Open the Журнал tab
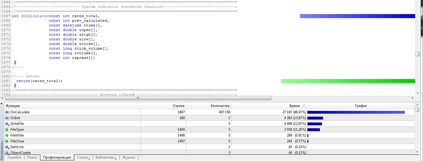The height and width of the screenshot is (162, 423). click(129, 157)
